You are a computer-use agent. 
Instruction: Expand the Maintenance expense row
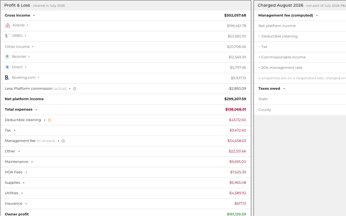(x=32, y=162)
